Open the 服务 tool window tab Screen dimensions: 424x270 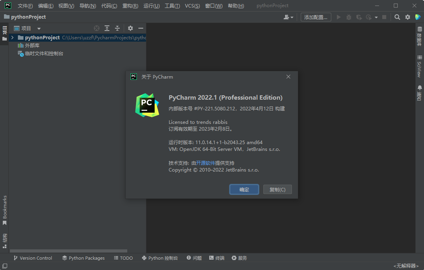pos(239,258)
